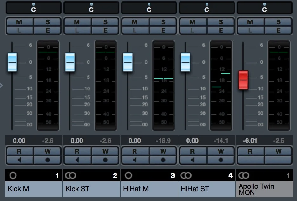The height and width of the screenshot is (201, 297).
Task: Solo the Apollo Twin MON channel
Action: click(x=279, y=22)
